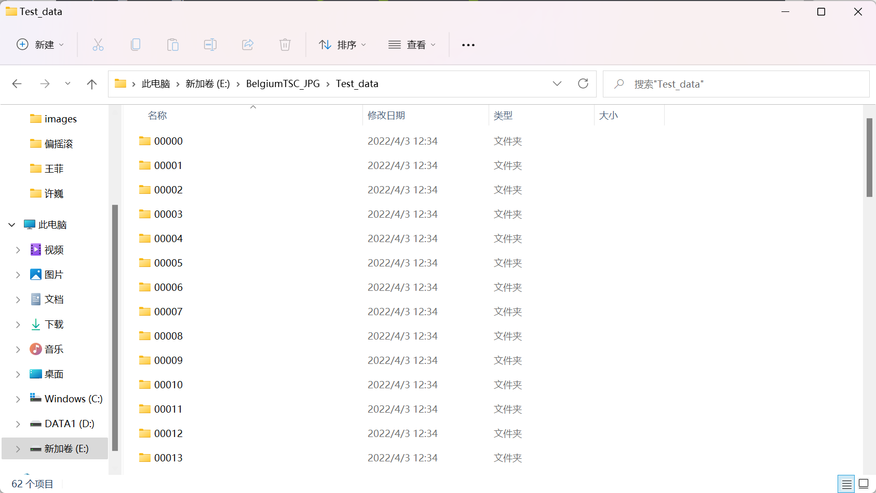Collapse the This PC tree node
This screenshot has height=493, width=876.
(12, 224)
